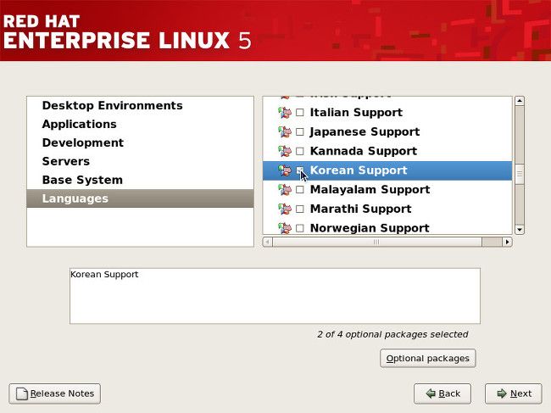
Task: Click the green left arrow on Back
Action: 431,393
